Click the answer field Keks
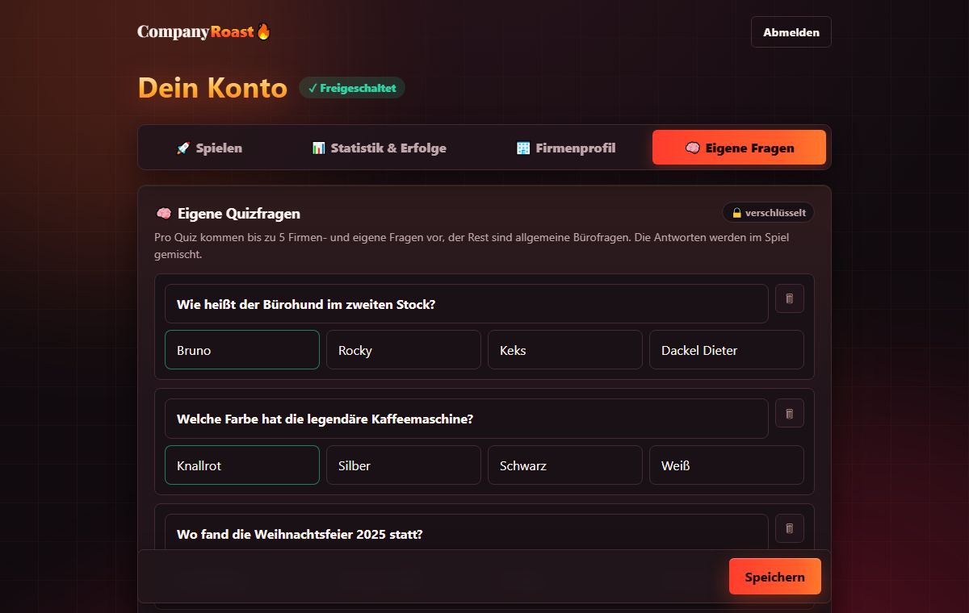Screen dimensions: 969x613 565,350
